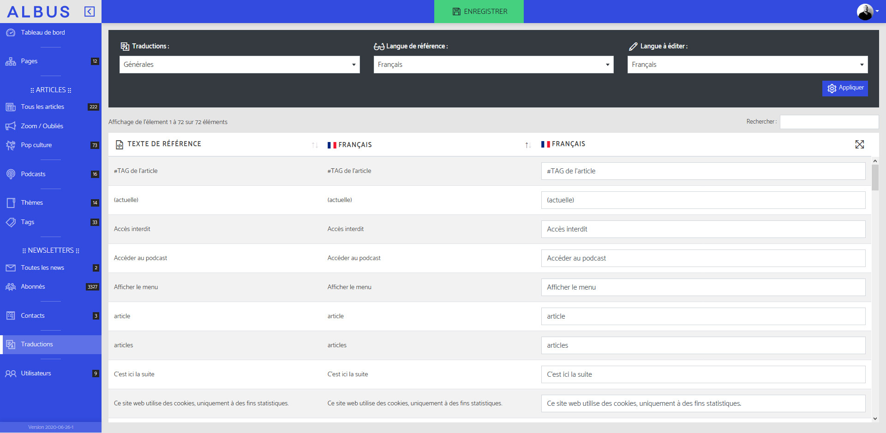Click the 222 badge beside Tous les articles
The width and height of the screenshot is (886, 433).
coord(93,107)
